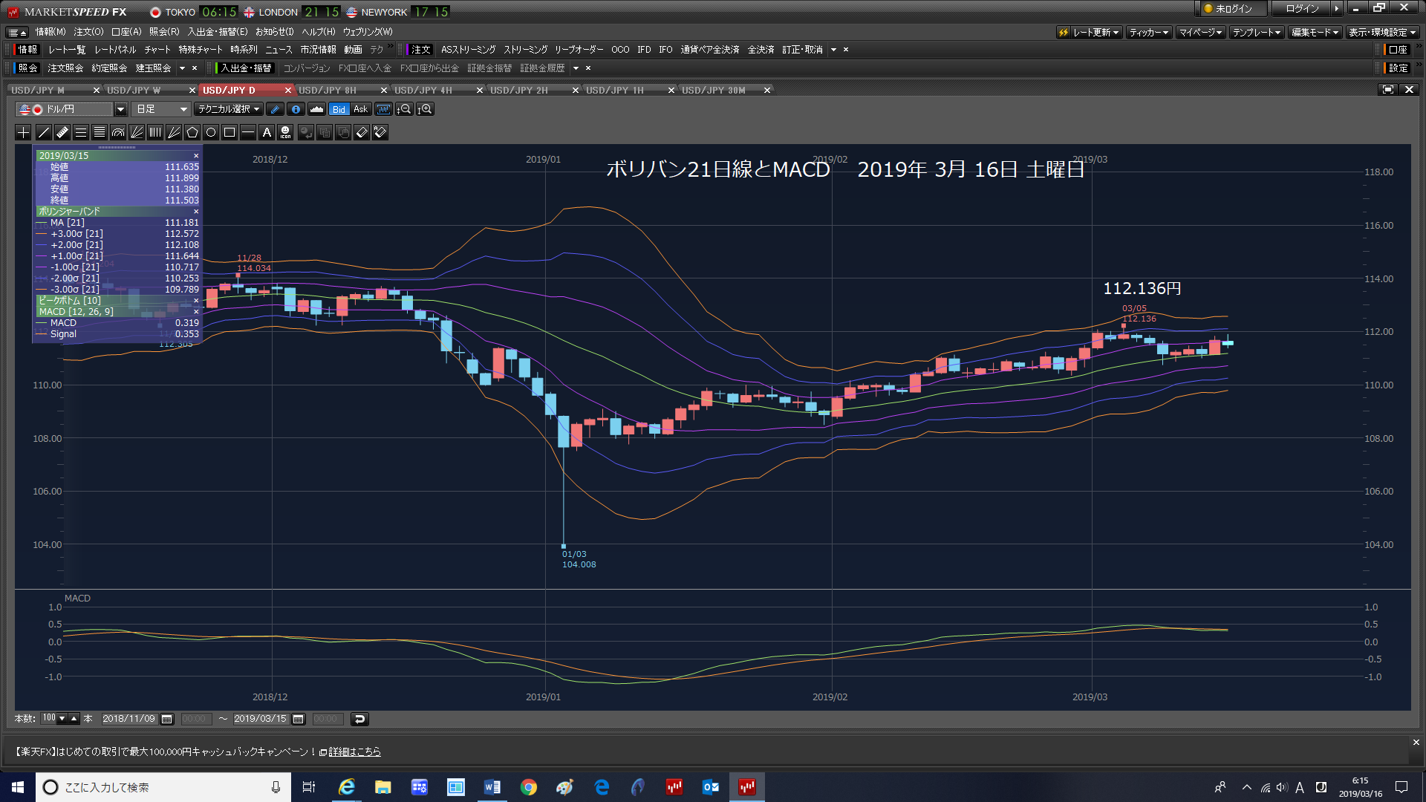
Task: Open Google Chrome from the taskbar
Action: click(x=528, y=787)
